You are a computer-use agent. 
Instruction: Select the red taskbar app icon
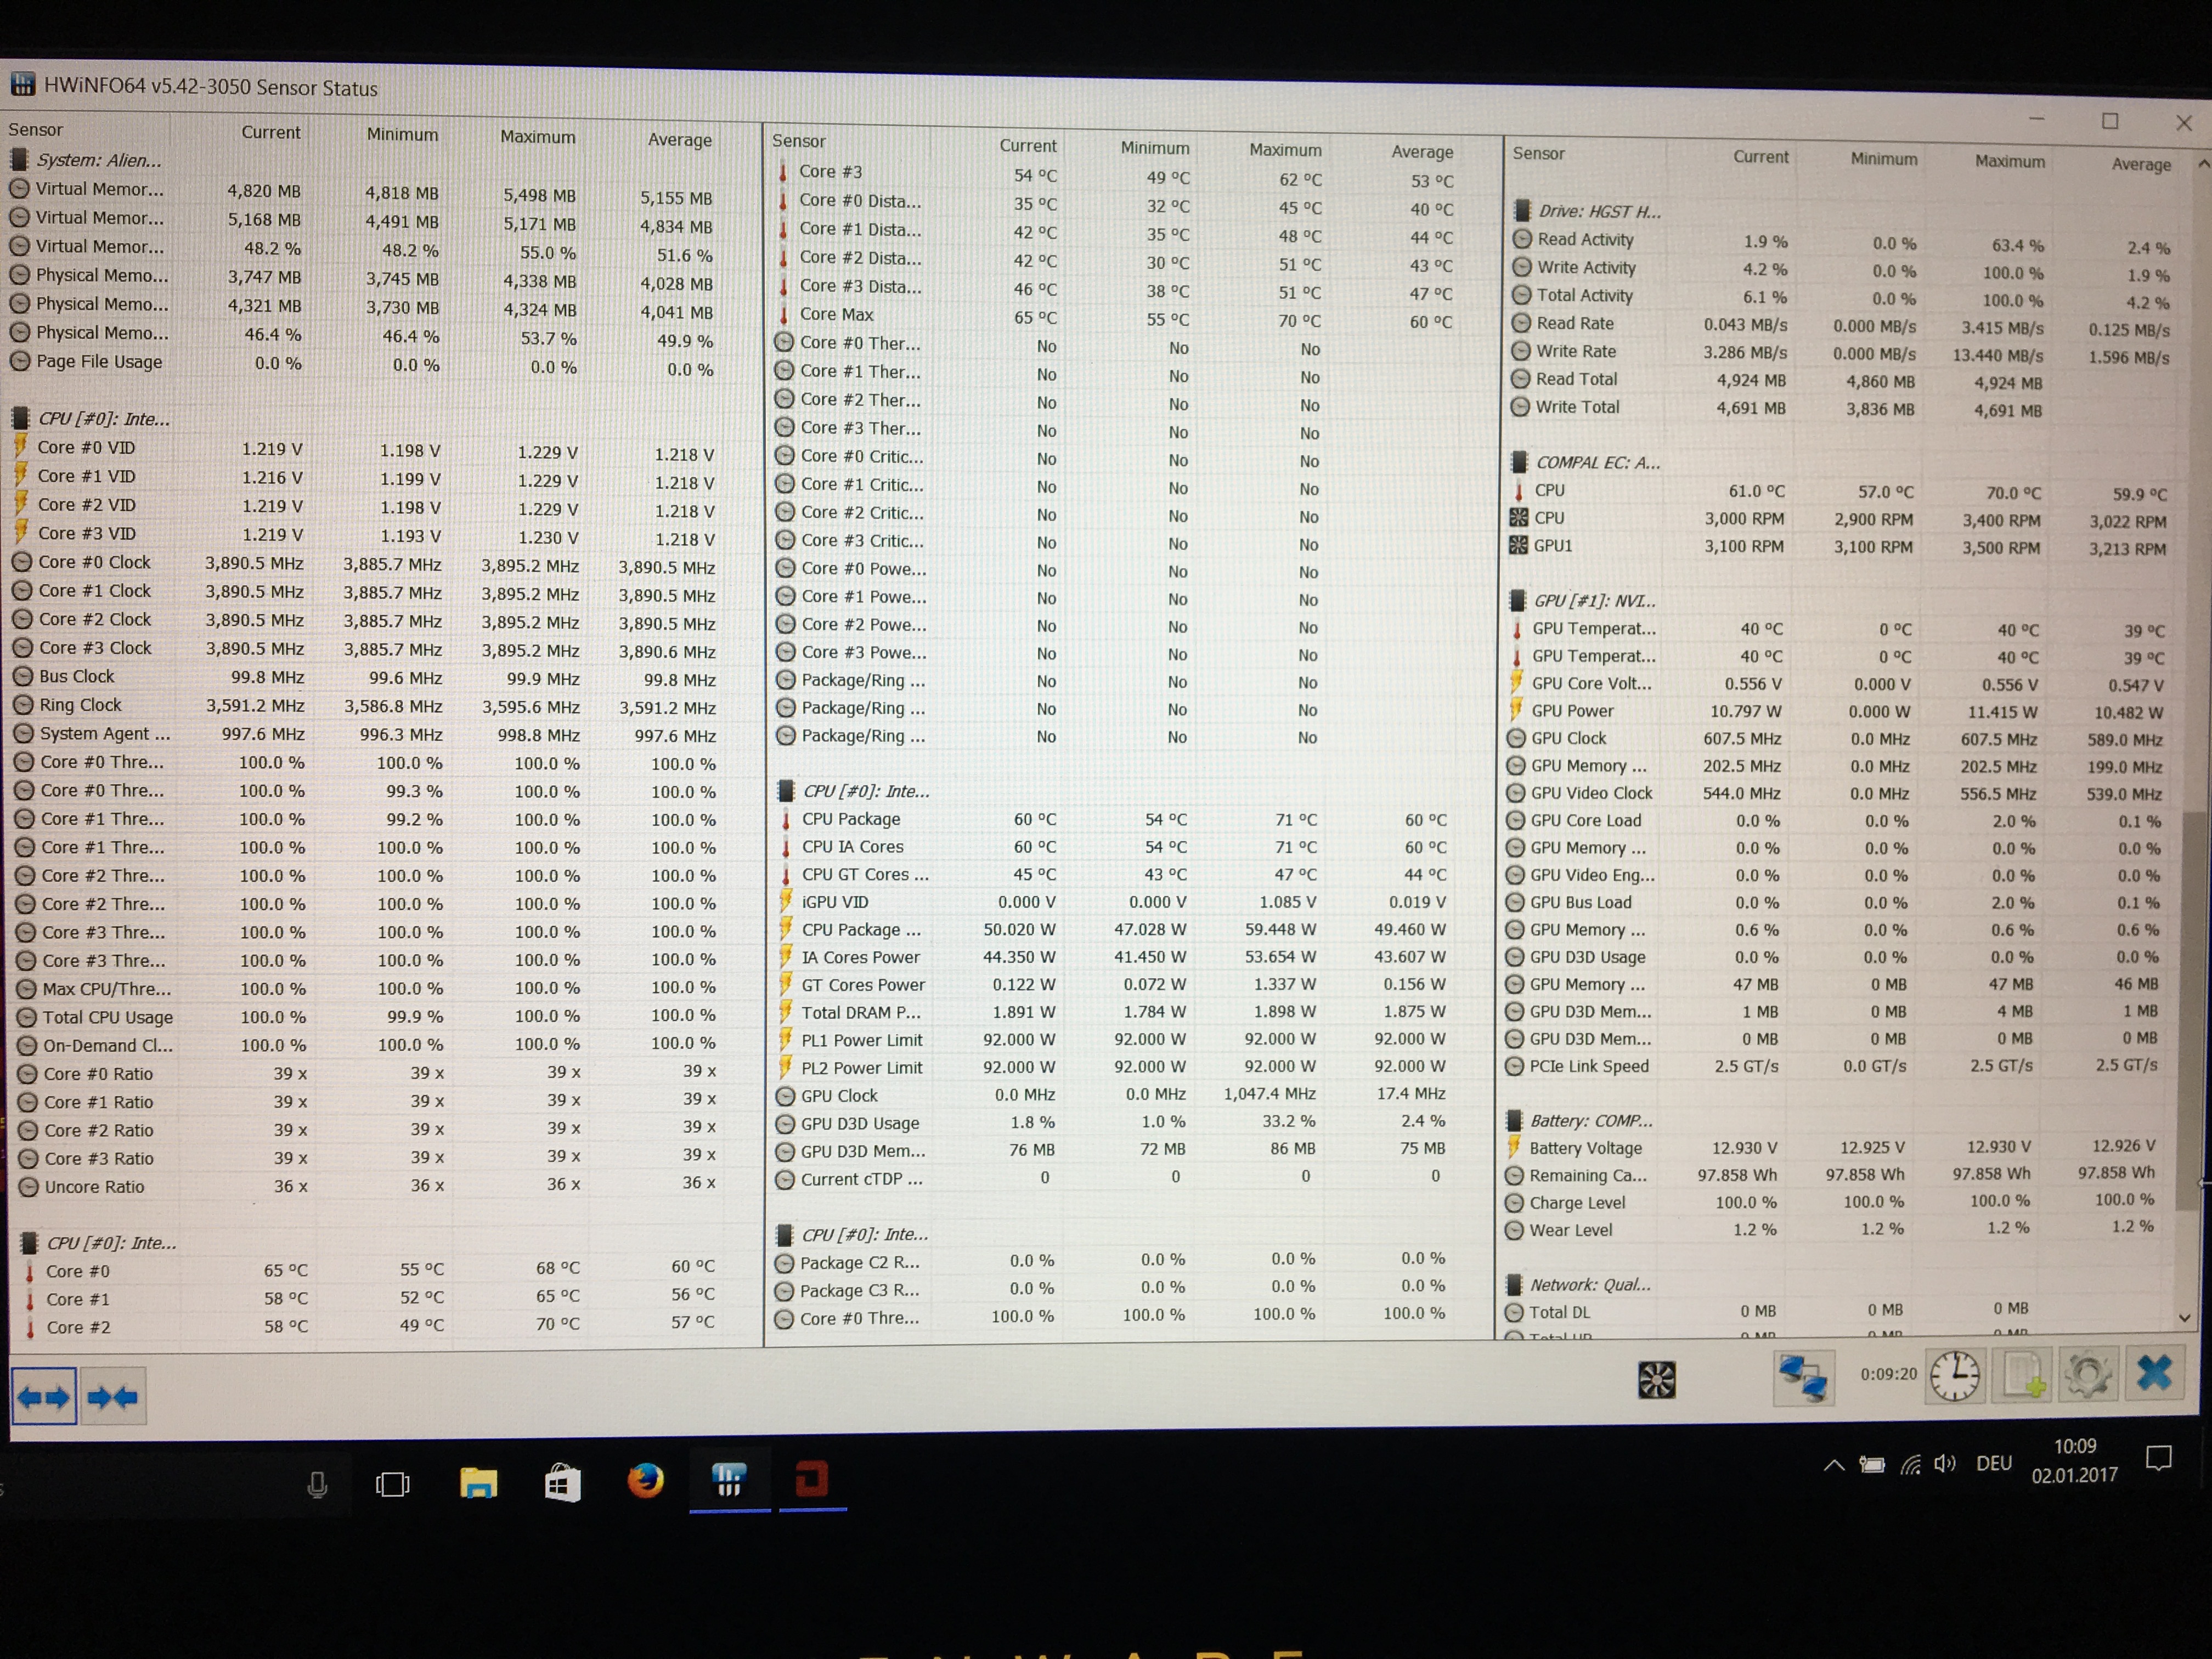(x=811, y=1478)
